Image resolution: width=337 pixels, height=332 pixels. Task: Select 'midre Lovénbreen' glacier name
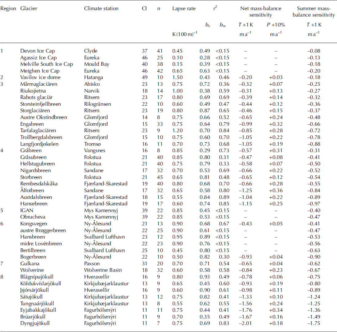click(41, 244)
